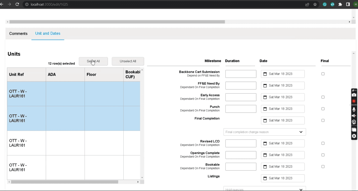Focus Duration field for Backbone Cart Submission
358x191 pixels.
point(241,74)
